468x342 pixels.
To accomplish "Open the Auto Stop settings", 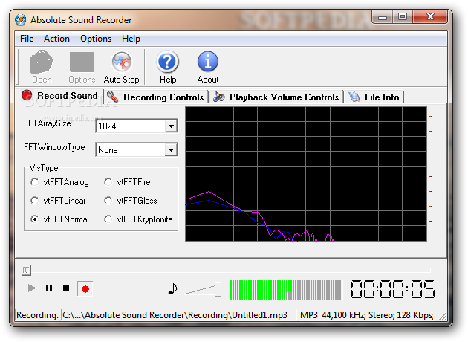I will (122, 66).
